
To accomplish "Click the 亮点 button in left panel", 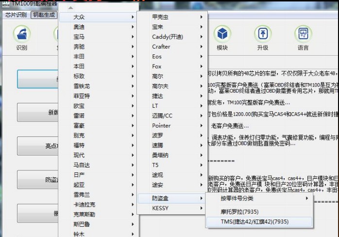I will pyautogui.click(x=38, y=146).
